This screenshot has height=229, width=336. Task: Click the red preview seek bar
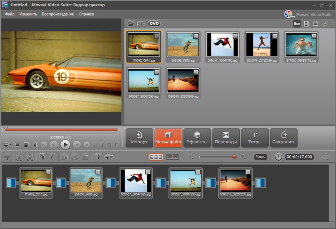pos(61,130)
